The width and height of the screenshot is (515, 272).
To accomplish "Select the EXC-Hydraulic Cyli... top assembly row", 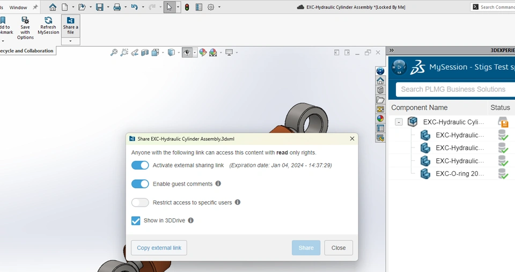I will pos(453,122).
